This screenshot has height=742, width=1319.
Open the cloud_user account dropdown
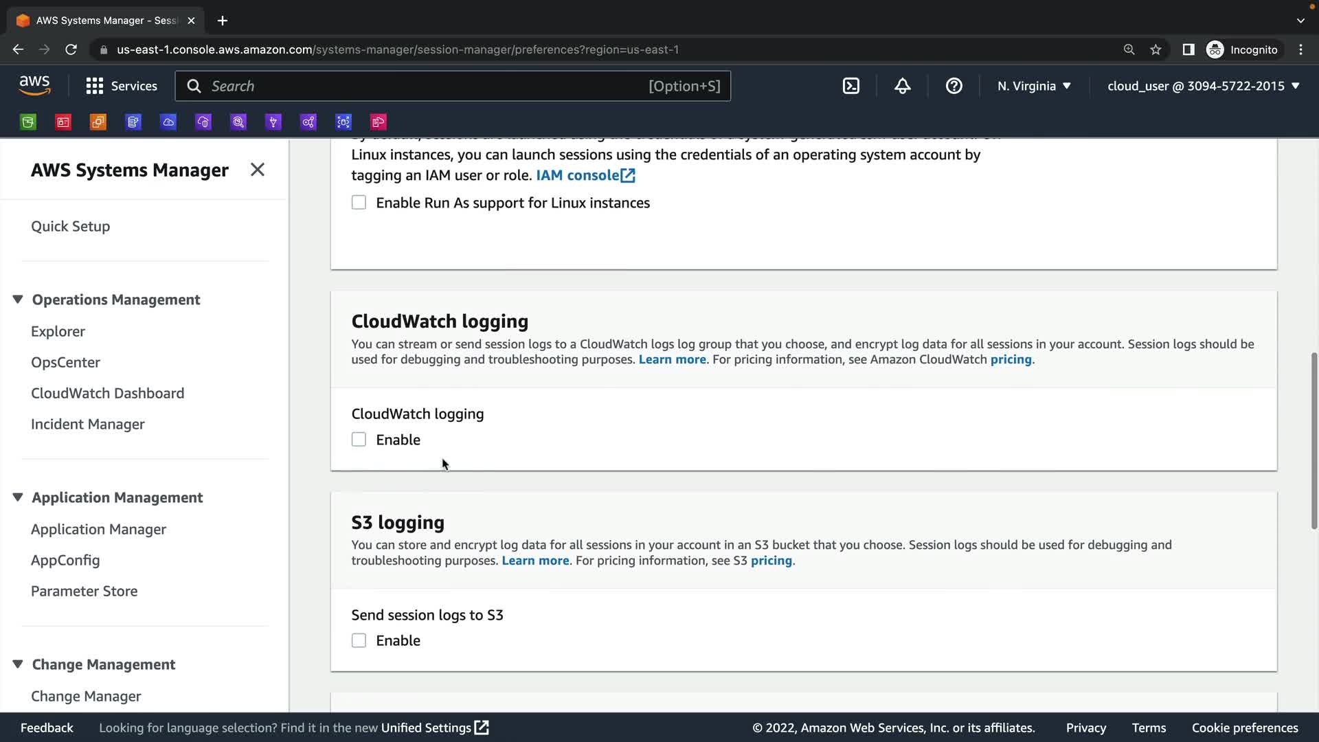(1203, 86)
